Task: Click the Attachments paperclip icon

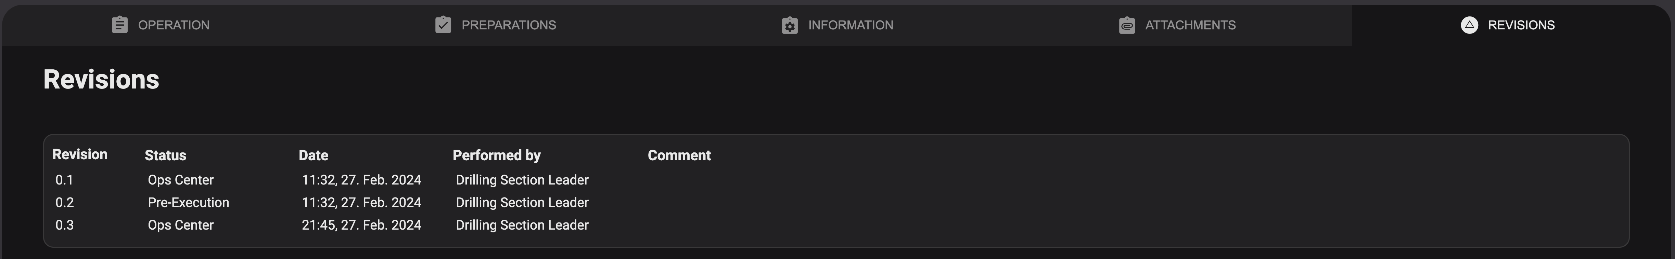Action: coord(1127,25)
